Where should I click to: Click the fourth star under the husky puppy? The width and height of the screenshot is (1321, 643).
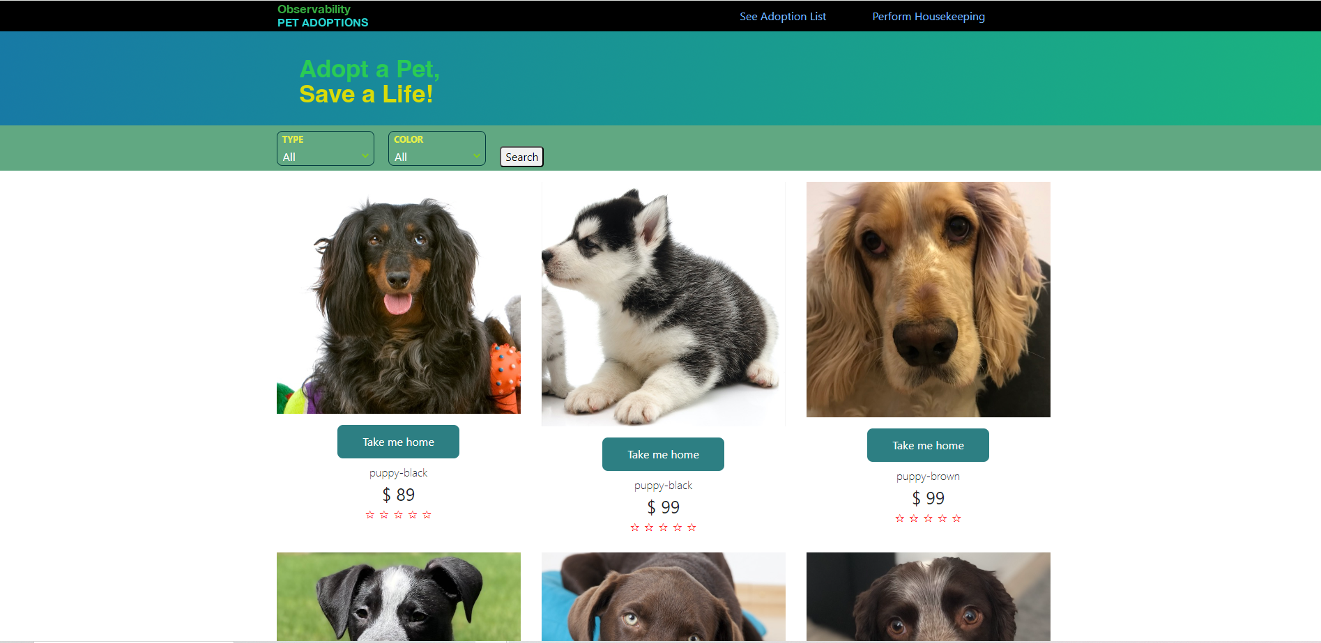pos(678,527)
